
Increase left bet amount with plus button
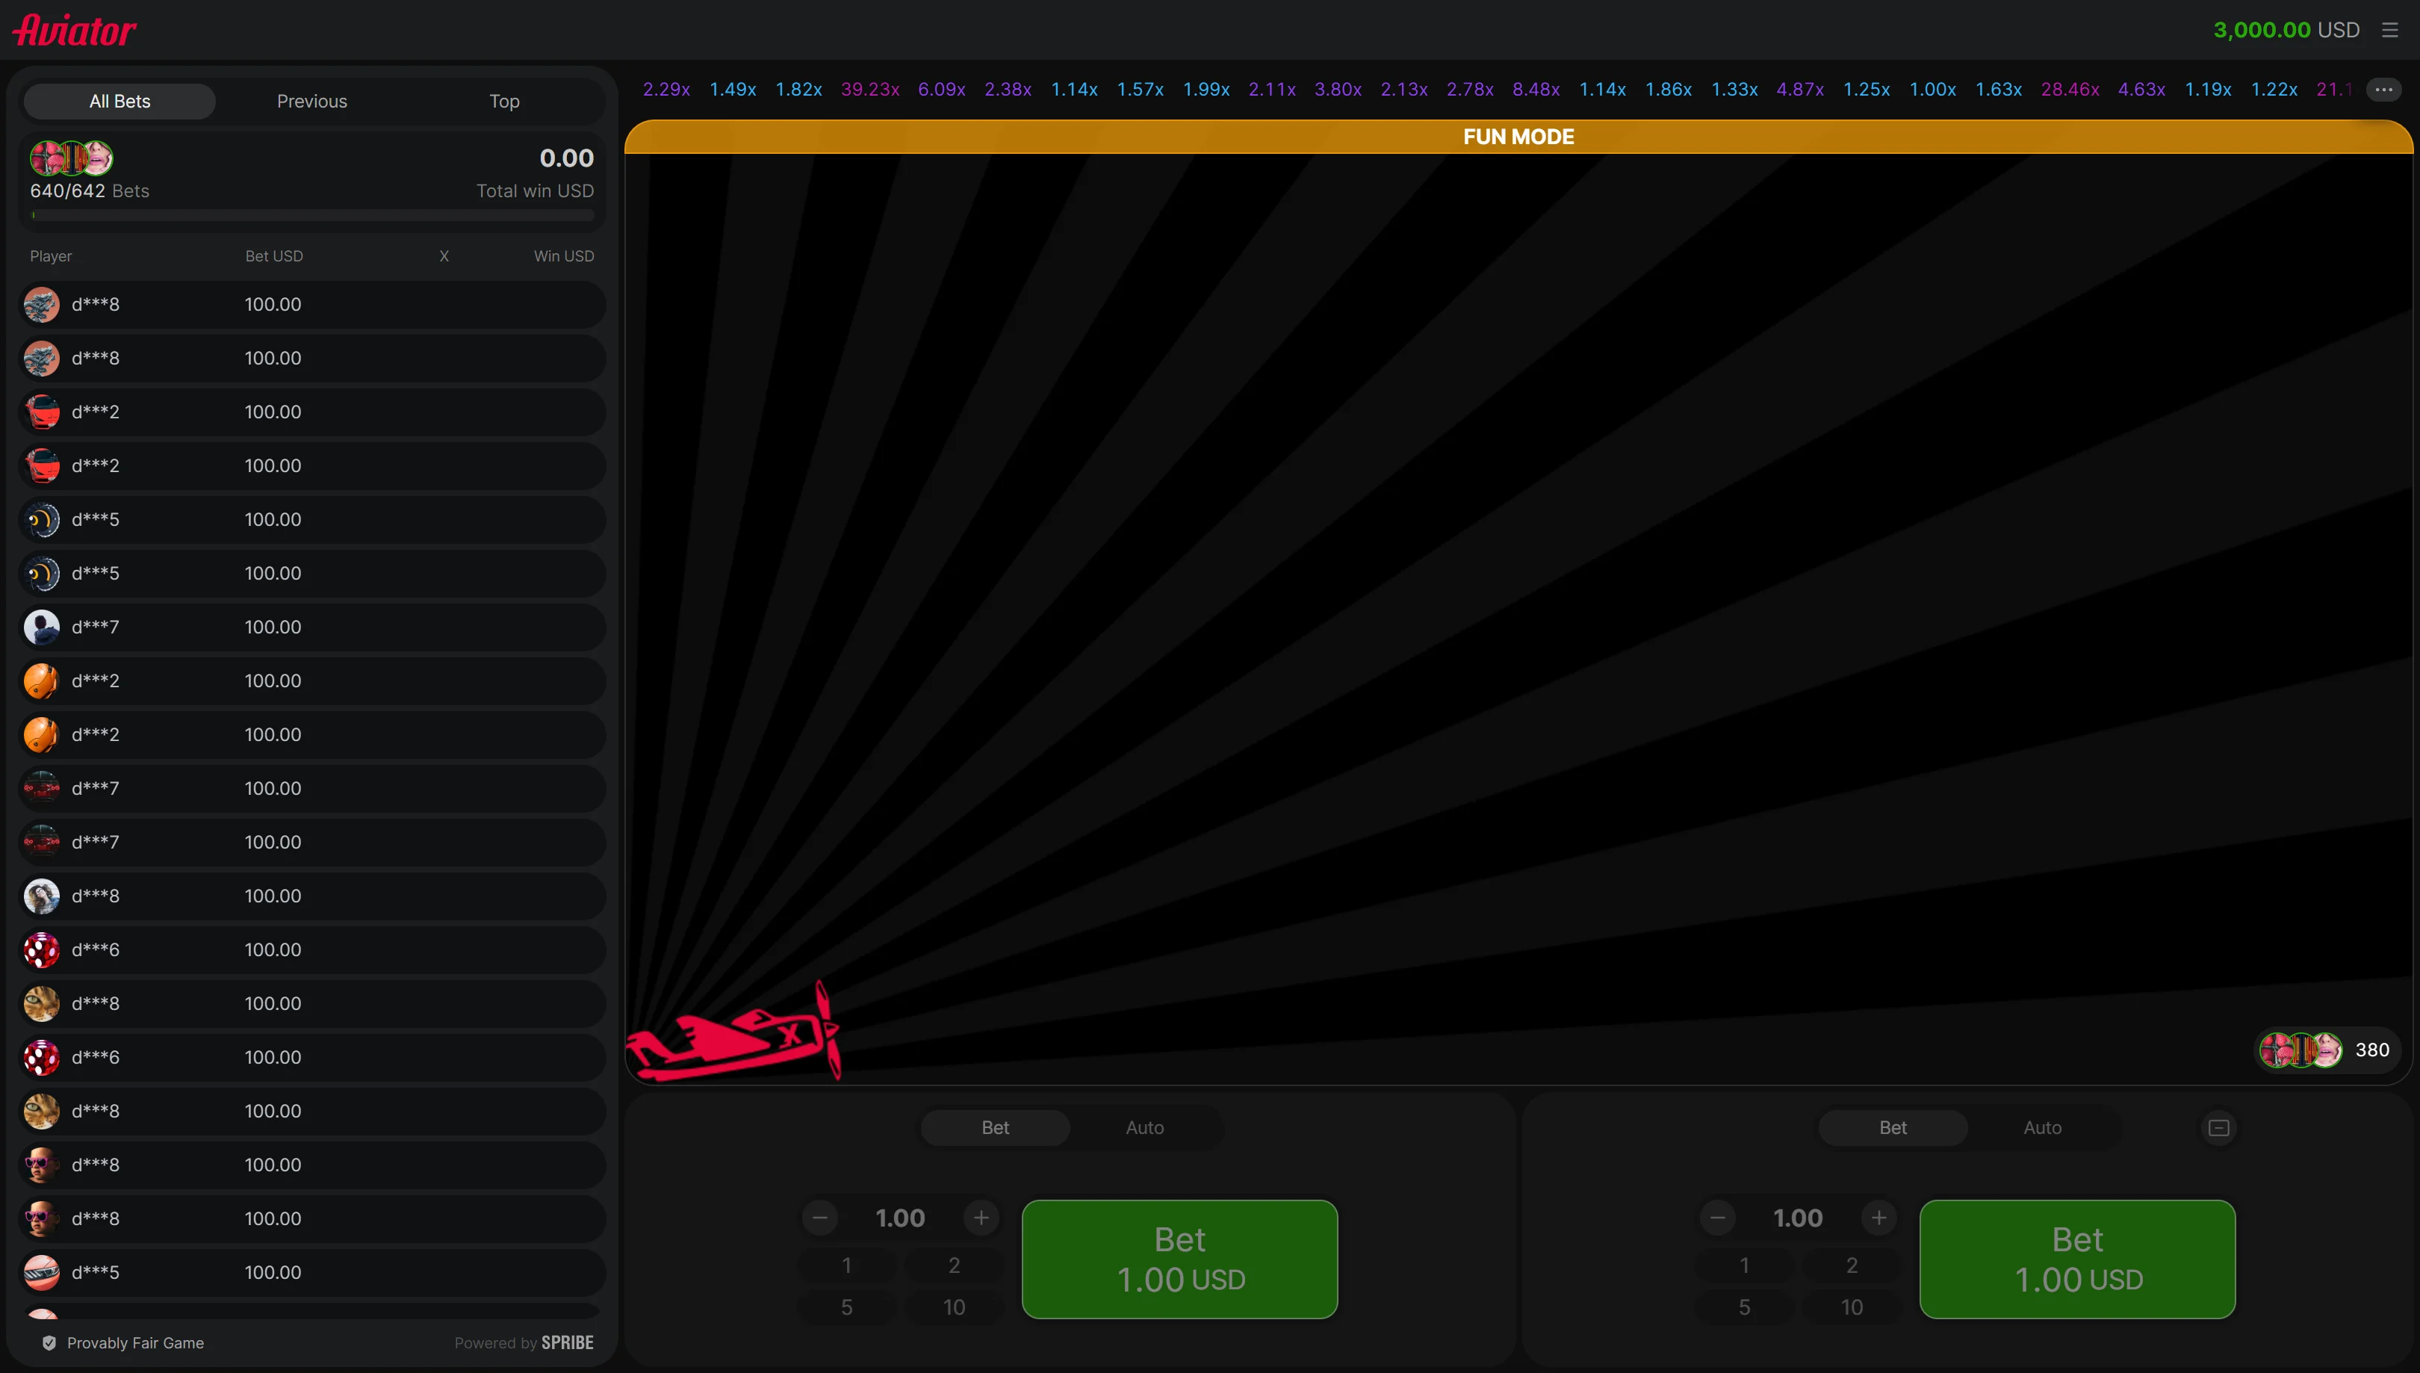click(981, 1218)
